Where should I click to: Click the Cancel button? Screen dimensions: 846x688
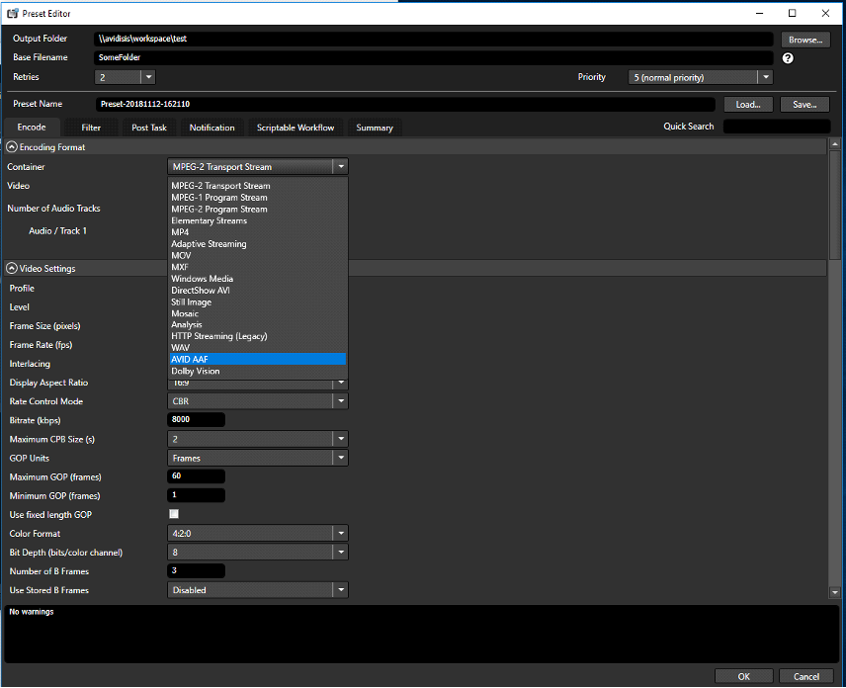point(806,676)
